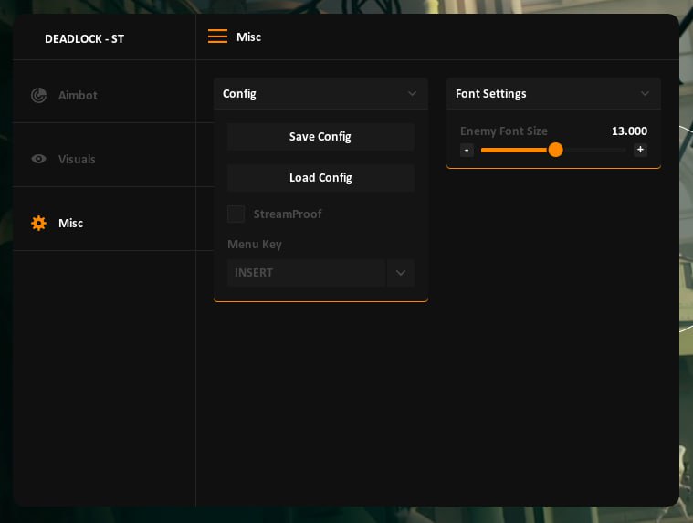Click the 13.000 font size value
693x523 pixels.
point(629,131)
